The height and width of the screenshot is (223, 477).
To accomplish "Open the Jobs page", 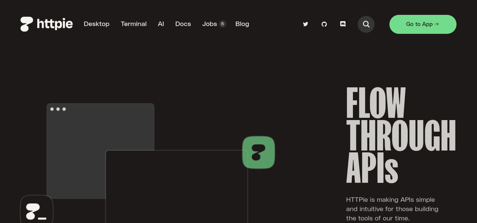I will tap(209, 24).
